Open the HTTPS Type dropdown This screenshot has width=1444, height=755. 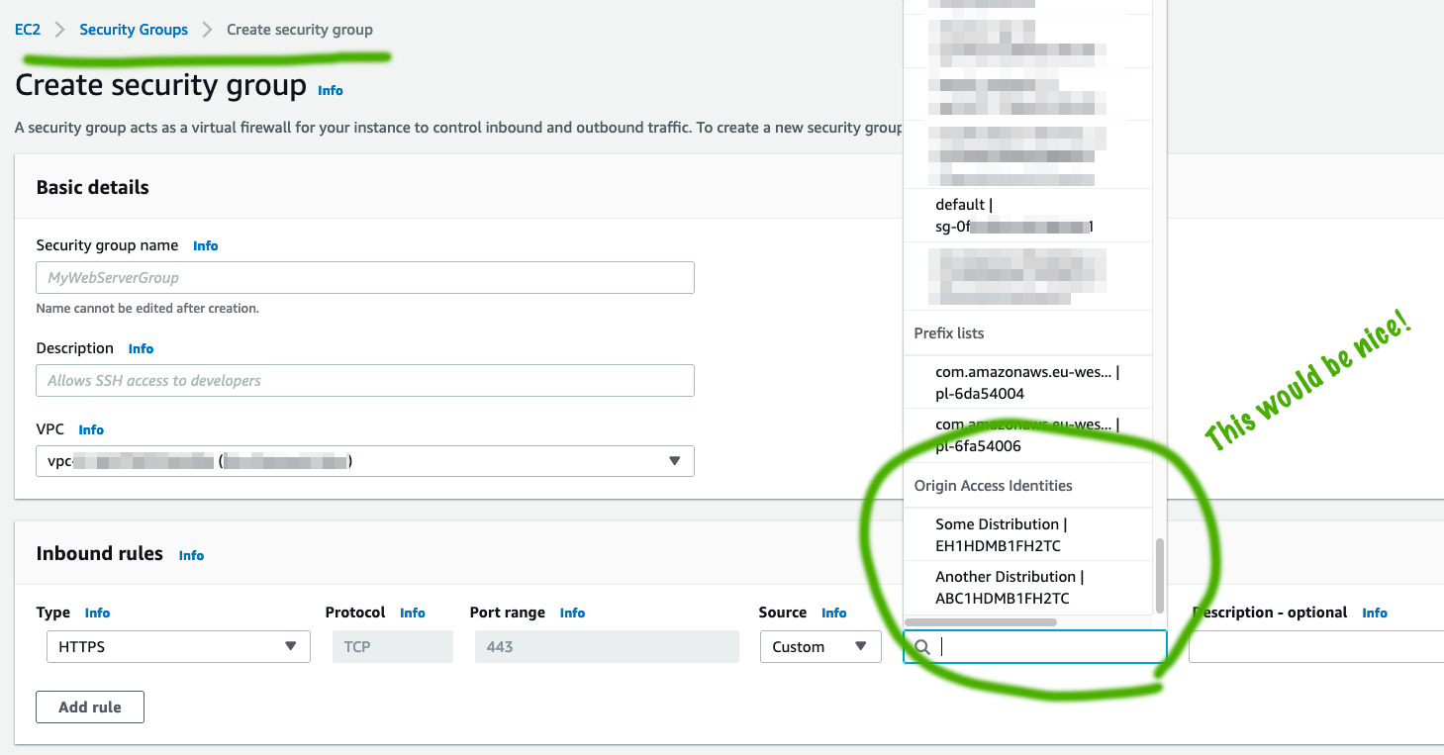[178, 647]
